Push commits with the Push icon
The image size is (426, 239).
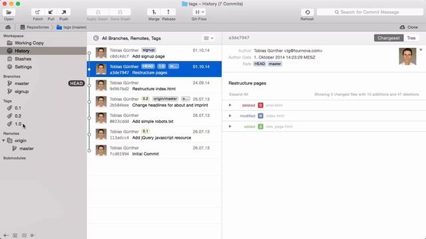click(64, 12)
